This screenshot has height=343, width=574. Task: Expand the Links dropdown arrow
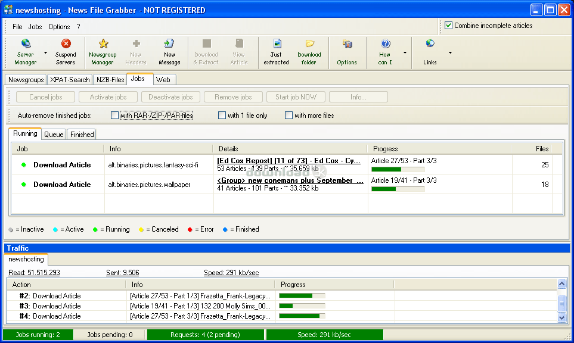(450, 53)
